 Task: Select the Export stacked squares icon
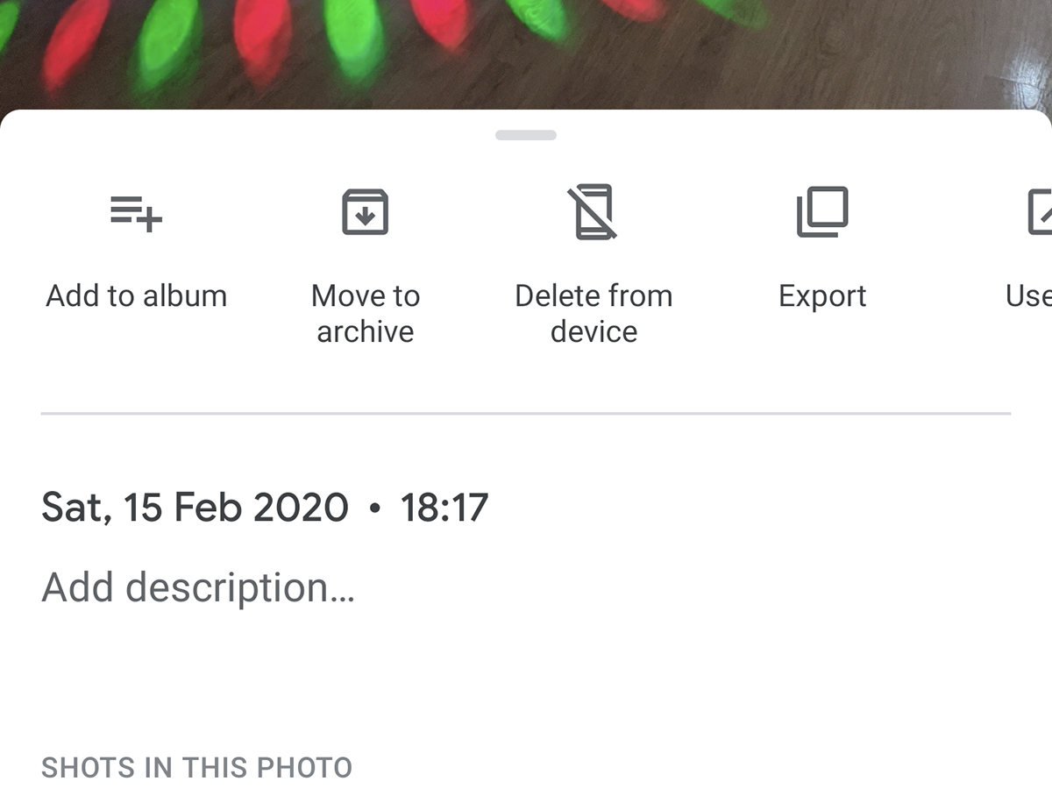point(822,213)
